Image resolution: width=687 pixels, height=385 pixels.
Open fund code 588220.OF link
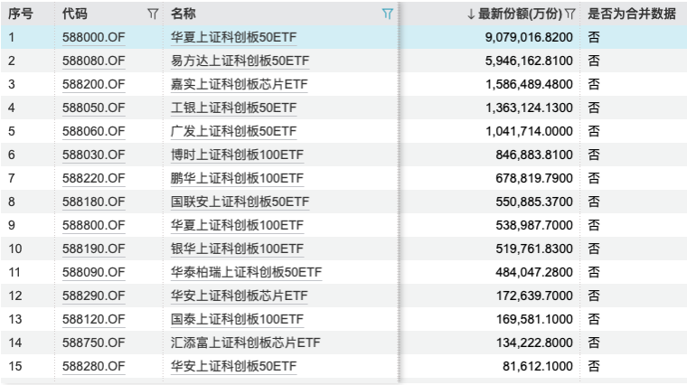(x=94, y=178)
